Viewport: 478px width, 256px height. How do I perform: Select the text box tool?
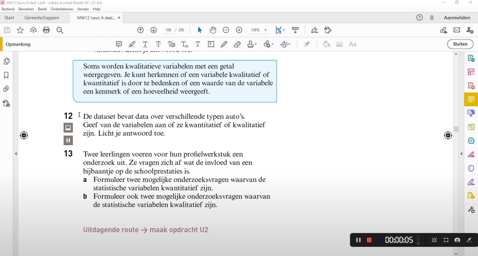pos(211,44)
